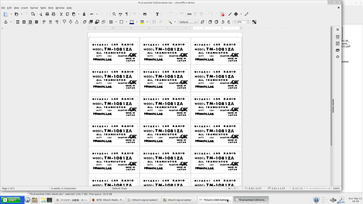Screen dimensions: 363x204
Task: Switch to WTB: Hitachi Radio taskbar window
Action: pyautogui.click(x=108, y=200)
